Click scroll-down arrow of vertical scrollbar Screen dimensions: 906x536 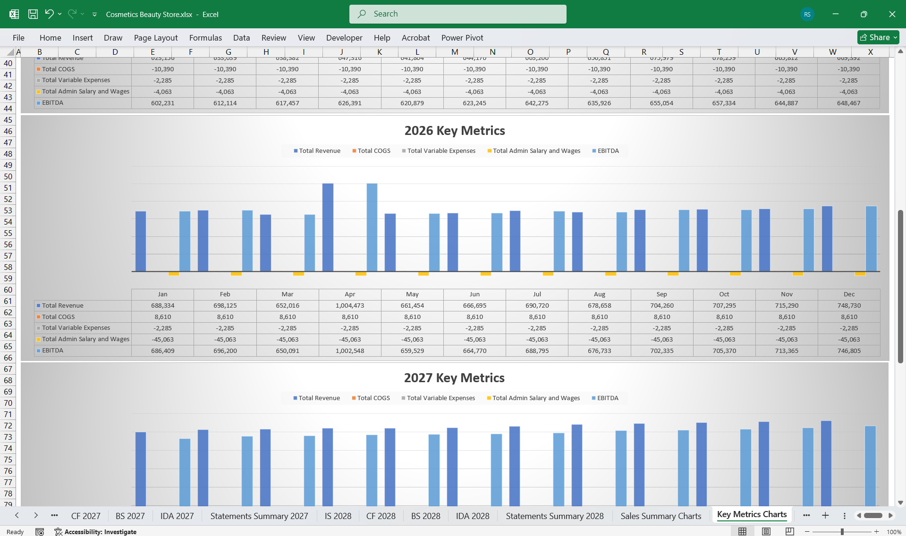[x=900, y=502]
